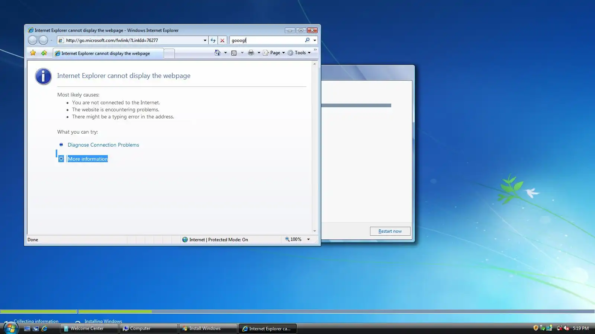Click the Refresh button
Image resolution: width=595 pixels, height=334 pixels.
pos(213,40)
